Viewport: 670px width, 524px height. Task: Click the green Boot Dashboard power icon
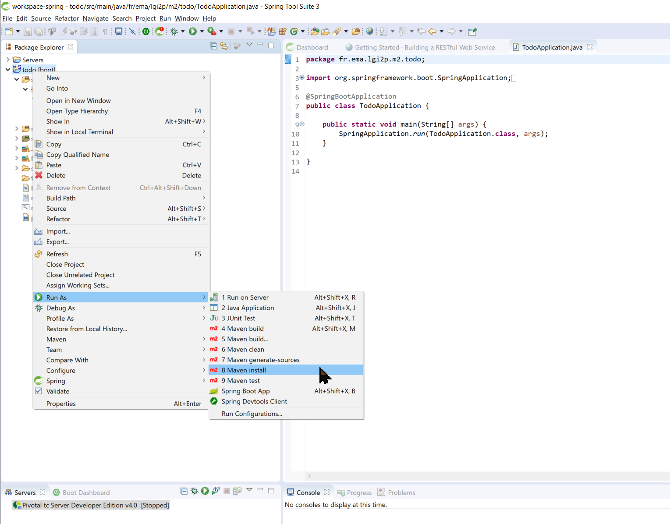146,32
